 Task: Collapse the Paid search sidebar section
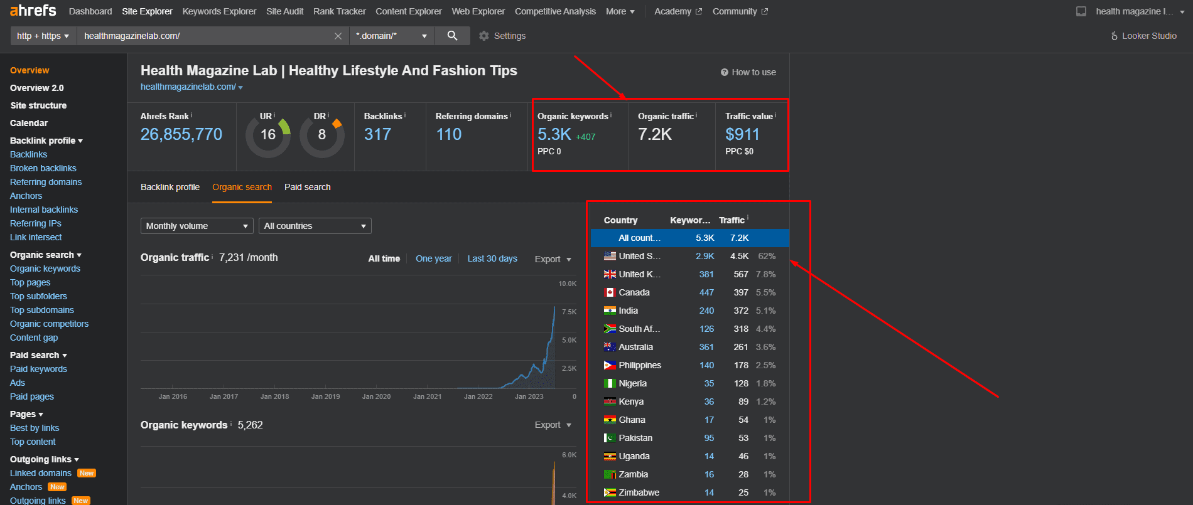[x=38, y=355]
